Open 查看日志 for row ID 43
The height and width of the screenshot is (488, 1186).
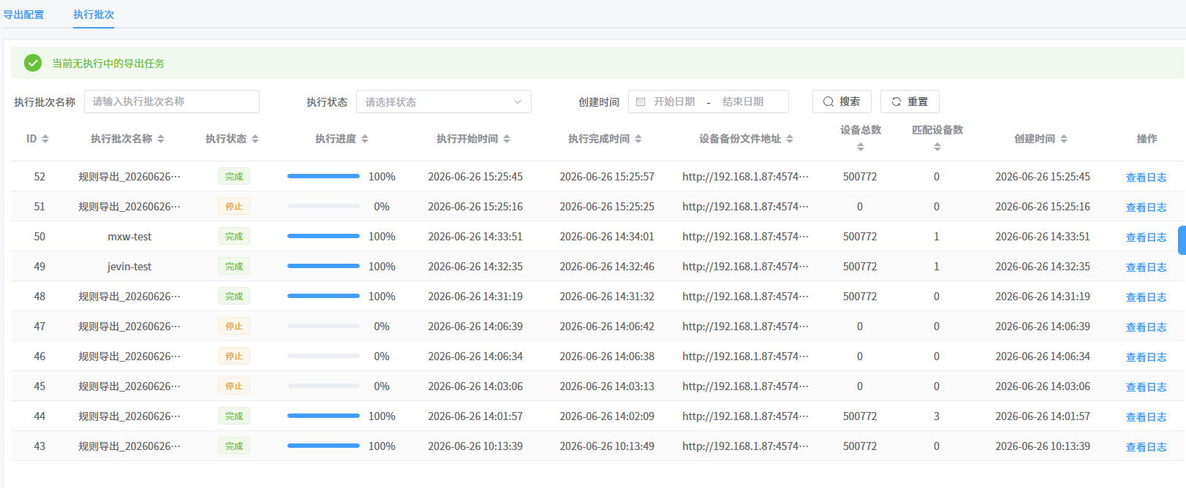[1146, 447]
